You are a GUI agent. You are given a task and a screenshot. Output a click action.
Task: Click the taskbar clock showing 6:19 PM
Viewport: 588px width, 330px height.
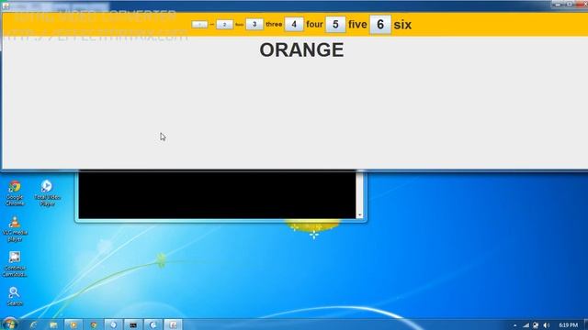(568, 325)
